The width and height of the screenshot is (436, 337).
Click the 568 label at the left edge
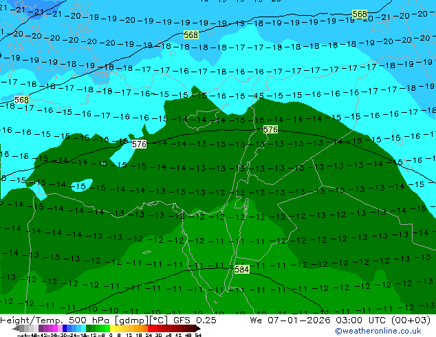click(x=21, y=100)
